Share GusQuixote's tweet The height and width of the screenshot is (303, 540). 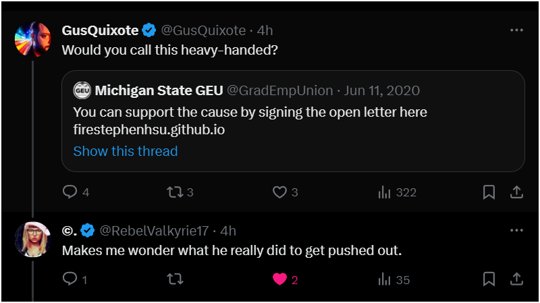[x=516, y=192]
